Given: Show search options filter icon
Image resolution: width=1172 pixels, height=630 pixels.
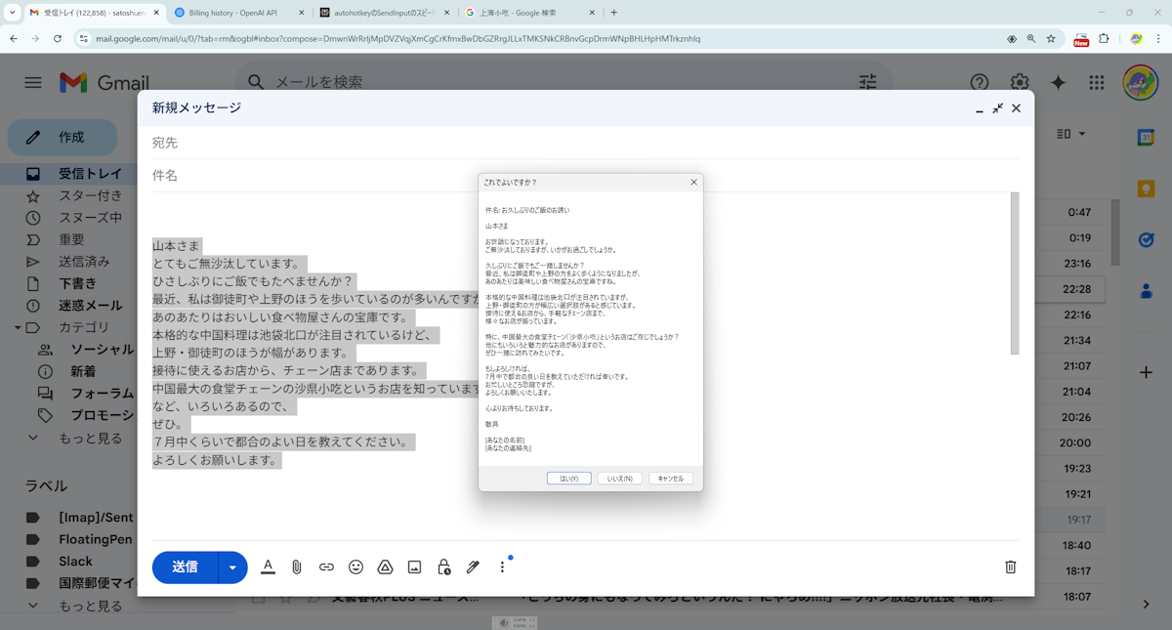Looking at the screenshot, I should 867,83.
